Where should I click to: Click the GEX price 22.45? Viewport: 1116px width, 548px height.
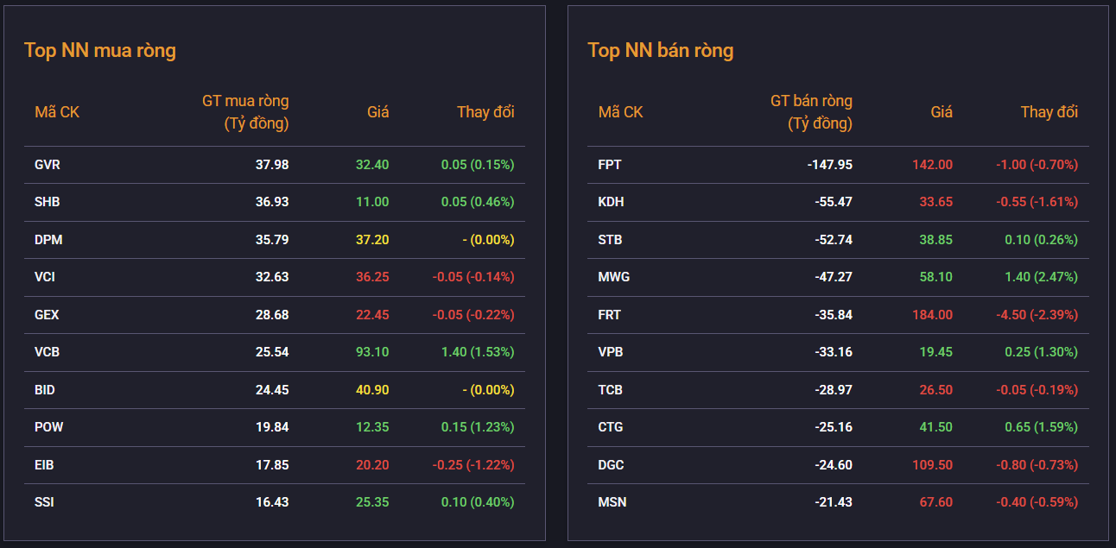pos(372,315)
